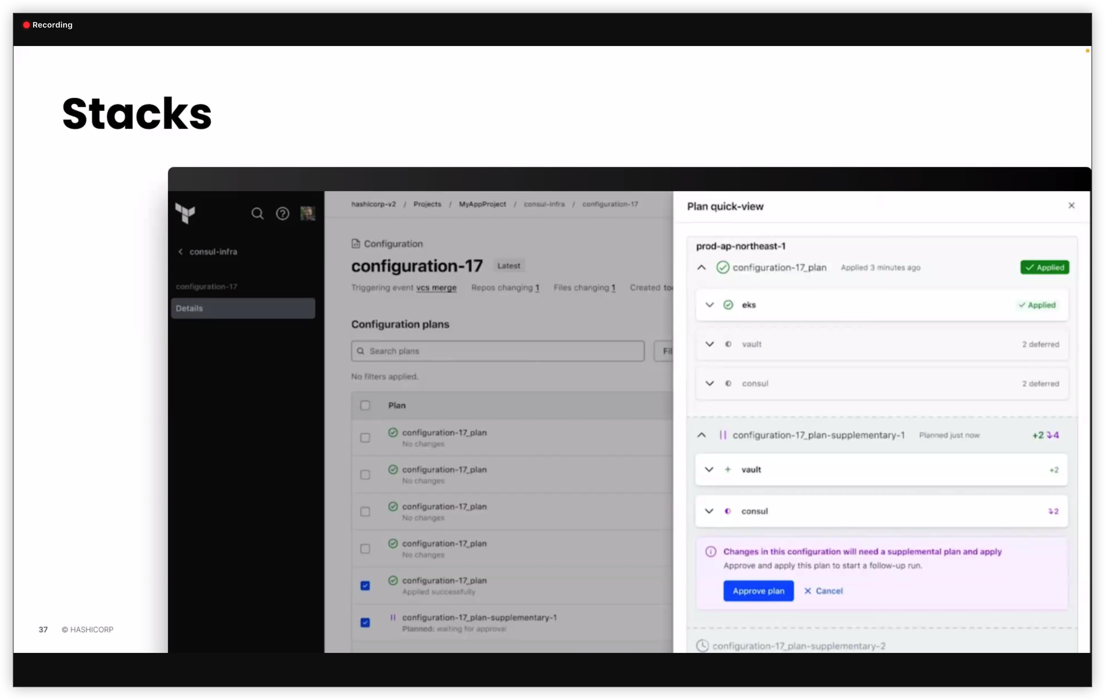Click the vcs merge link
Screen dimensions: 1105x700
click(436, 288)
